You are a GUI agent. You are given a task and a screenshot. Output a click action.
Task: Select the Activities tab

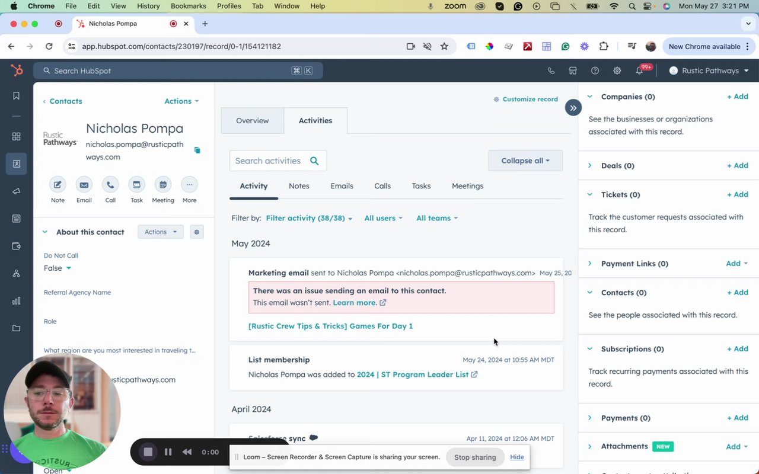[315, 121]
